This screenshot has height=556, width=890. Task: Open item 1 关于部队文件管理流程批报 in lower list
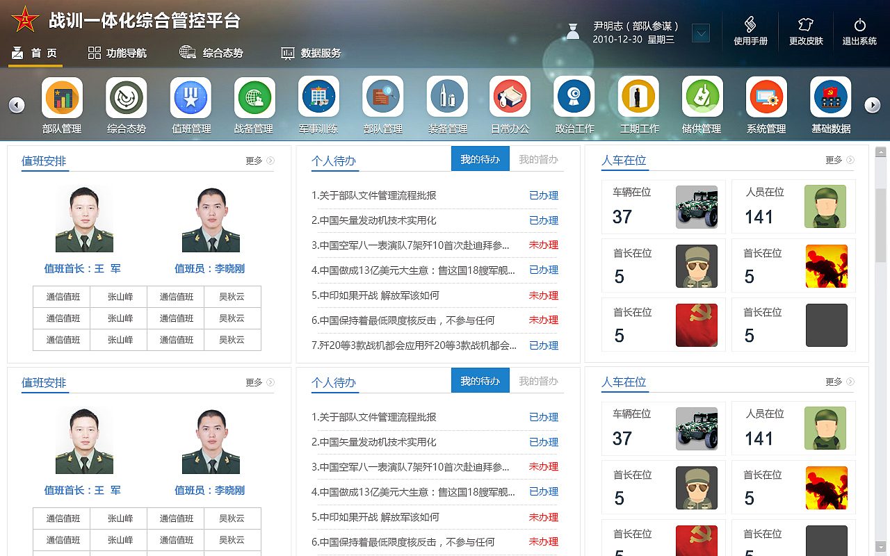[x=374, y=417]
